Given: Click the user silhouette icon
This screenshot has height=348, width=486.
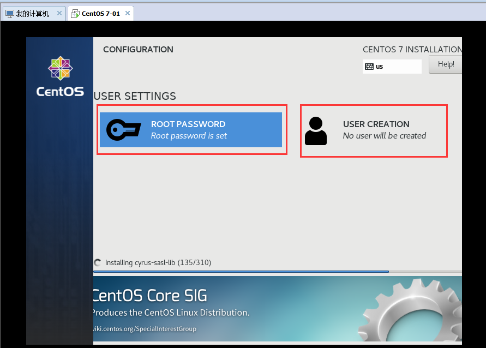Looking at the screenshot, I should tap(315, 131).
